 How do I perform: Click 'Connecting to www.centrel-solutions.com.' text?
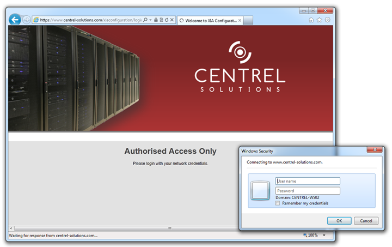(x=285, y=162)
